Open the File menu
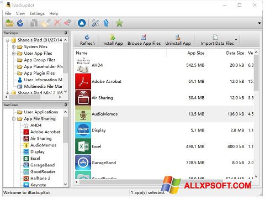 tap(8, 13)
